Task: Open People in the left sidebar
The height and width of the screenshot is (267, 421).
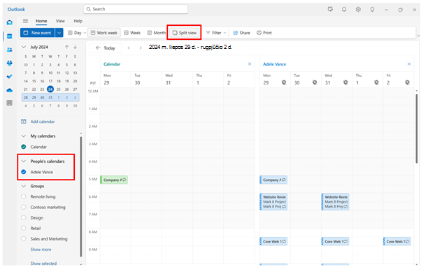Action: [9, 50]
